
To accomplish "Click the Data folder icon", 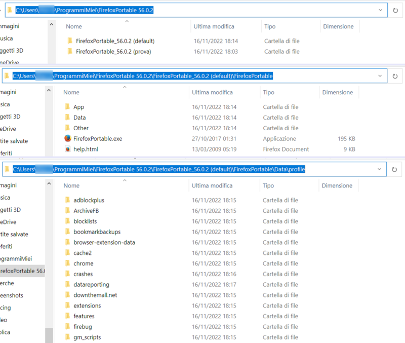I will coord(67,117).
